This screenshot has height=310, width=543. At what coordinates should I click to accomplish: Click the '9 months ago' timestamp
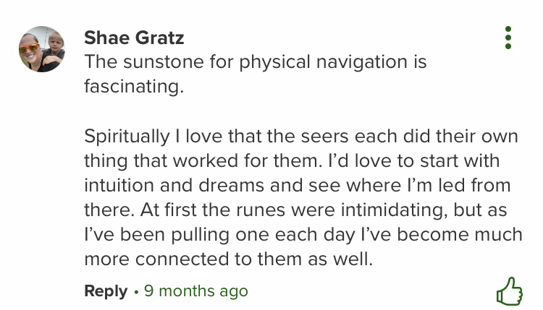[195, 290]
